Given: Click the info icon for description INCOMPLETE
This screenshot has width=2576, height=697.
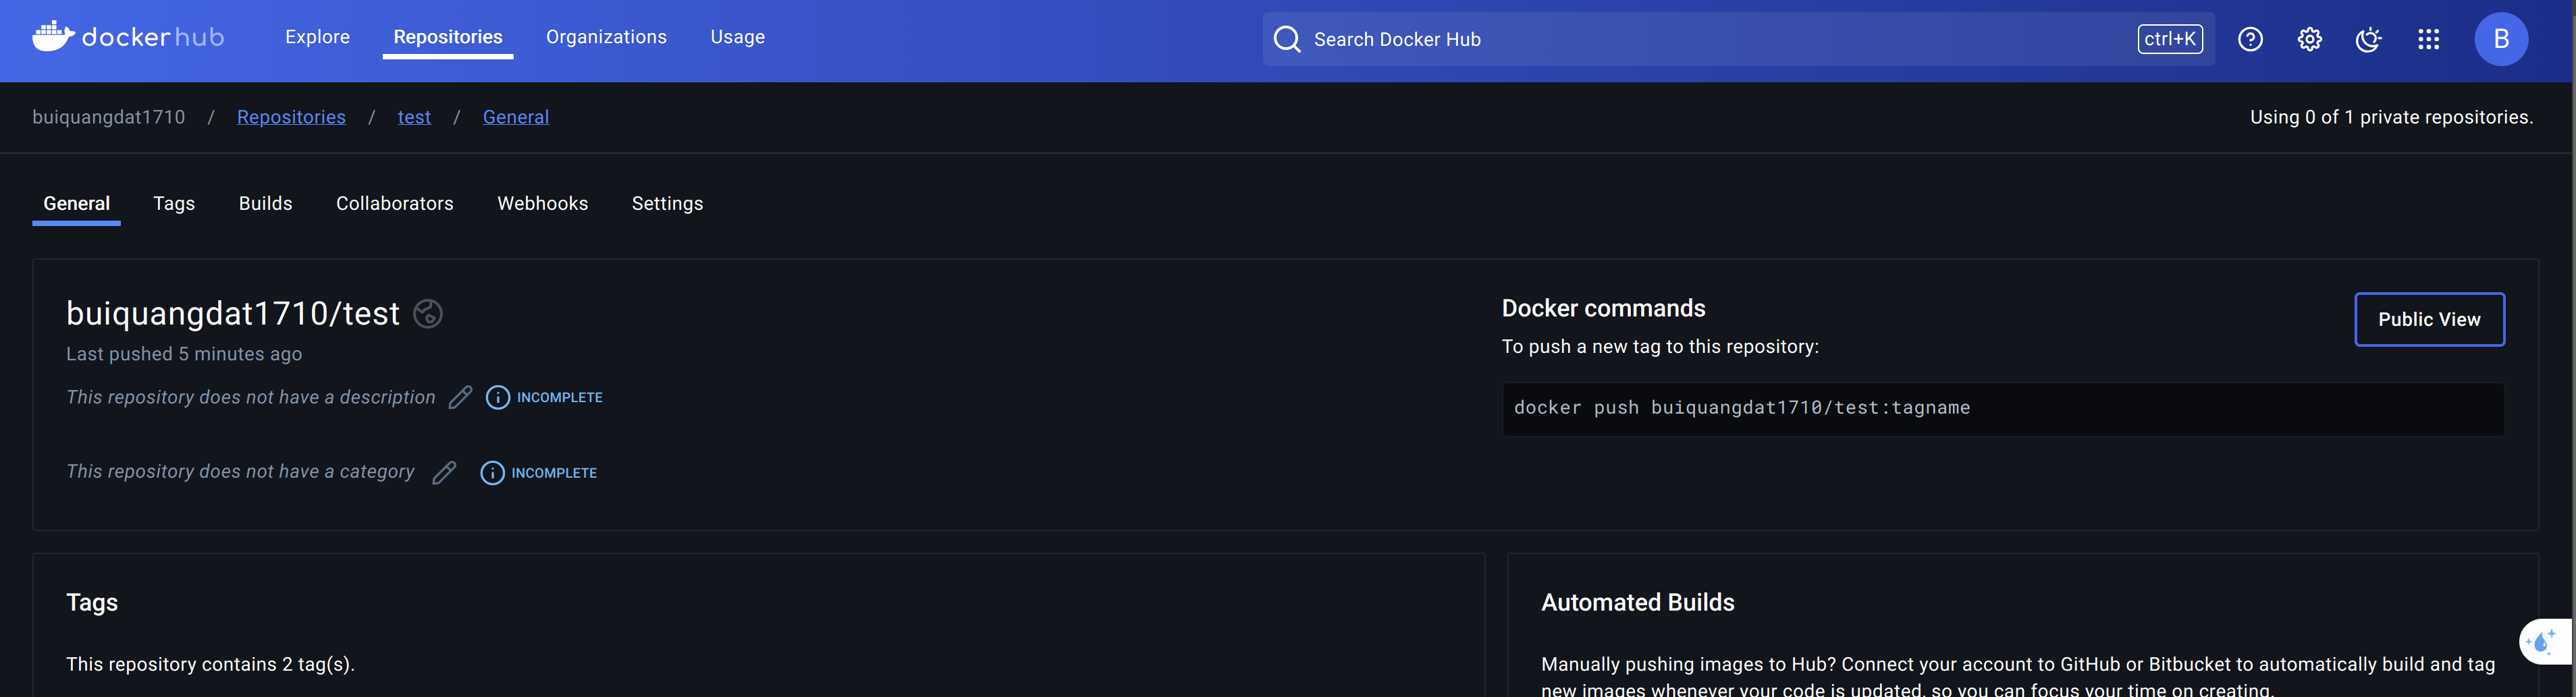Looking at the screenshot, I should [497, 397].
